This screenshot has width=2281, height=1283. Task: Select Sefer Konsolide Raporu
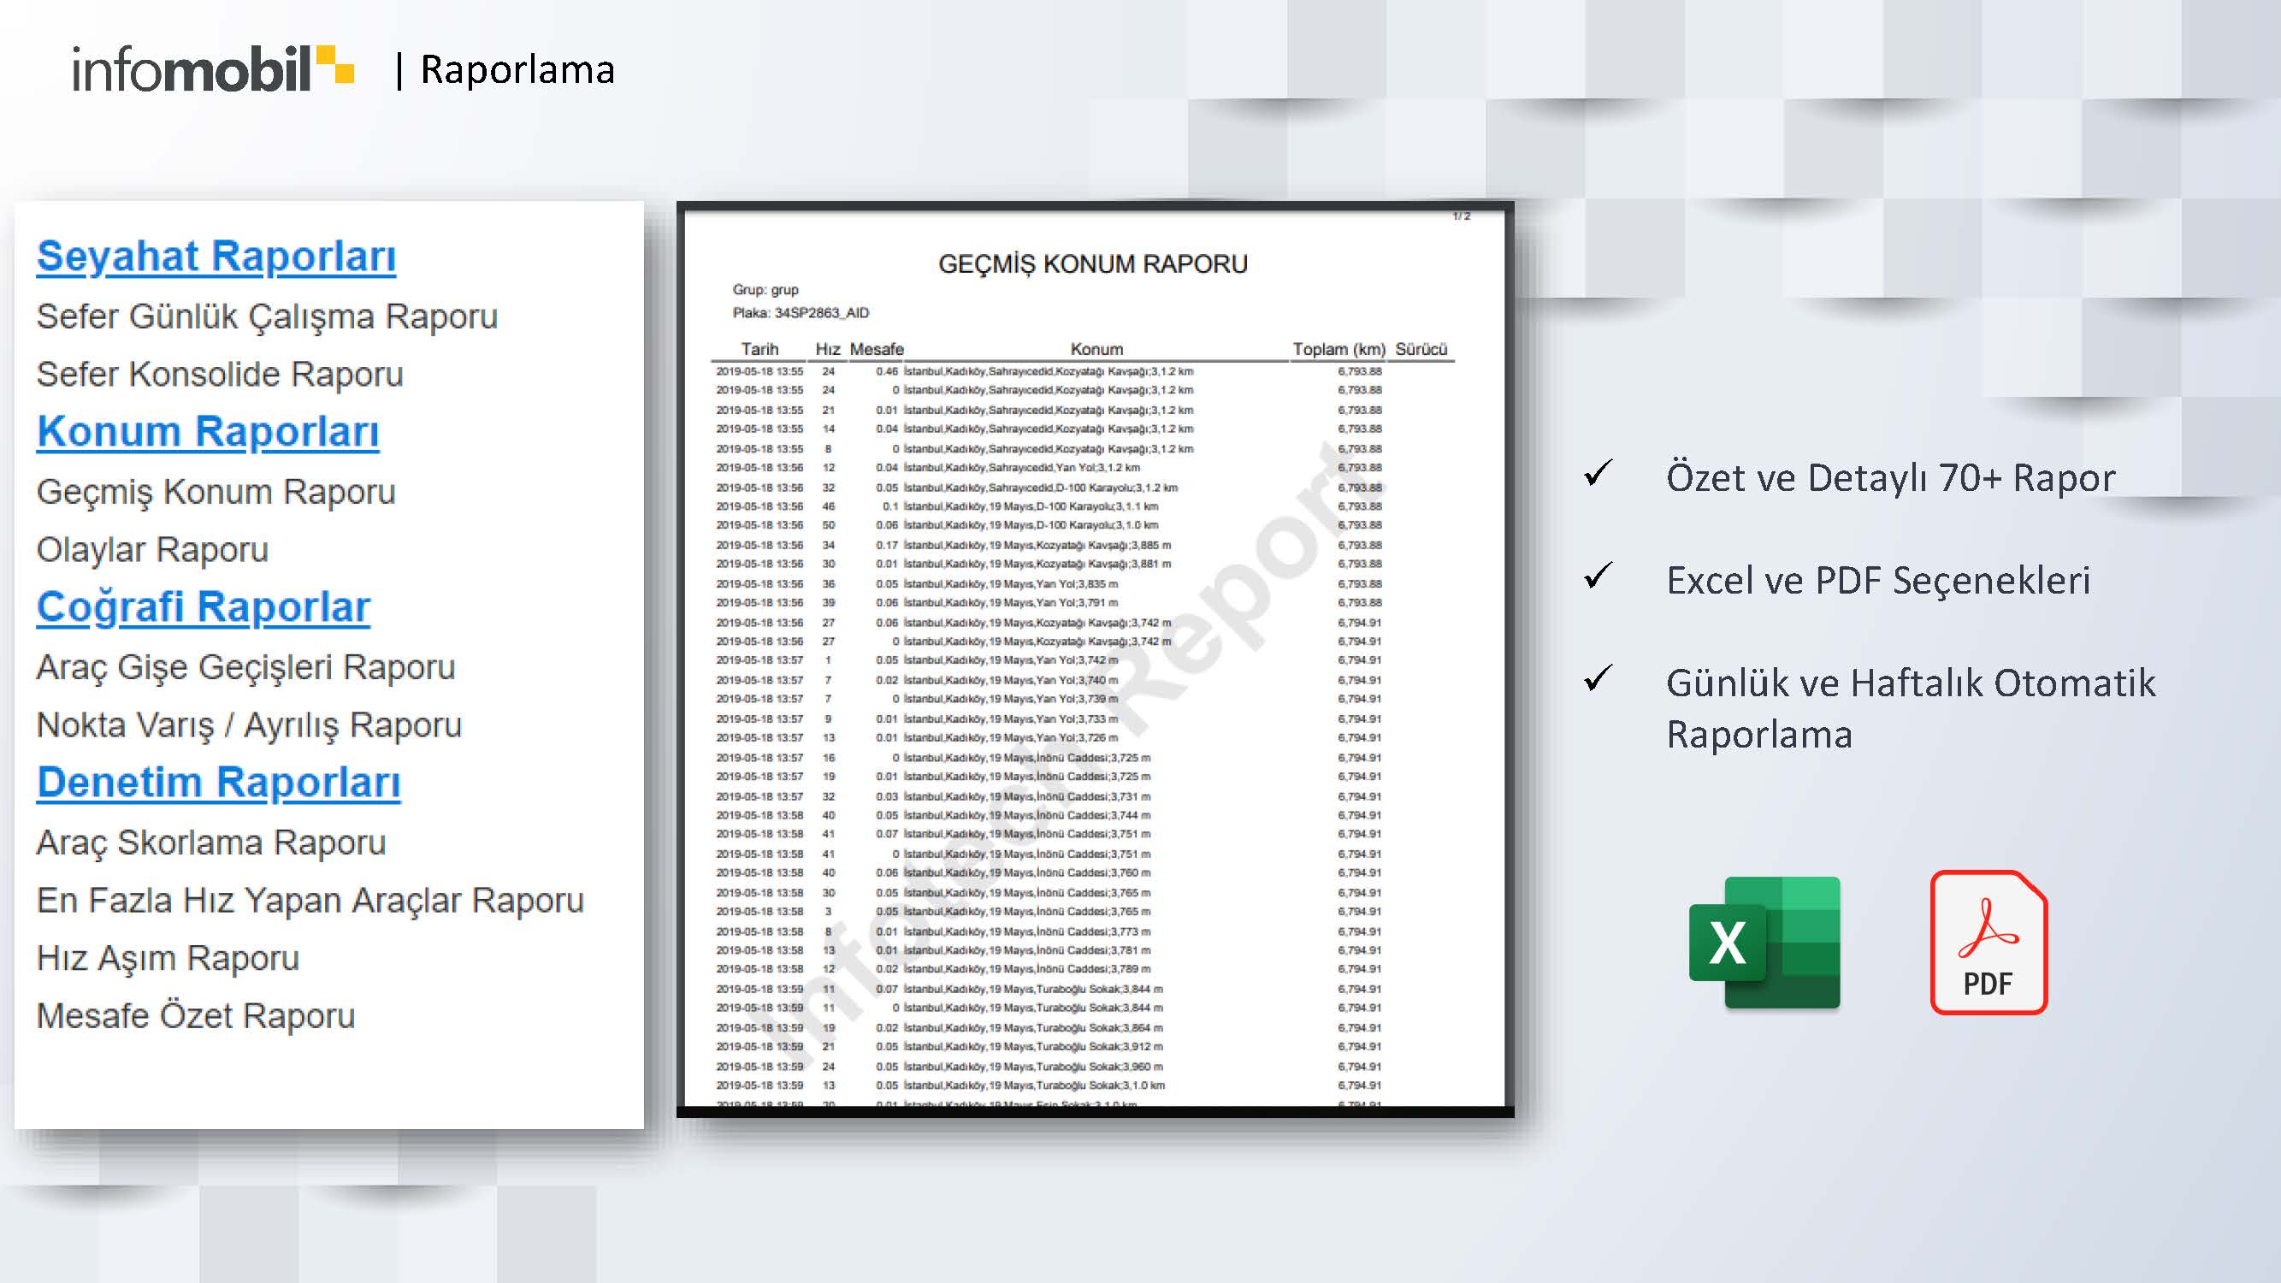[x=220, y=375]
